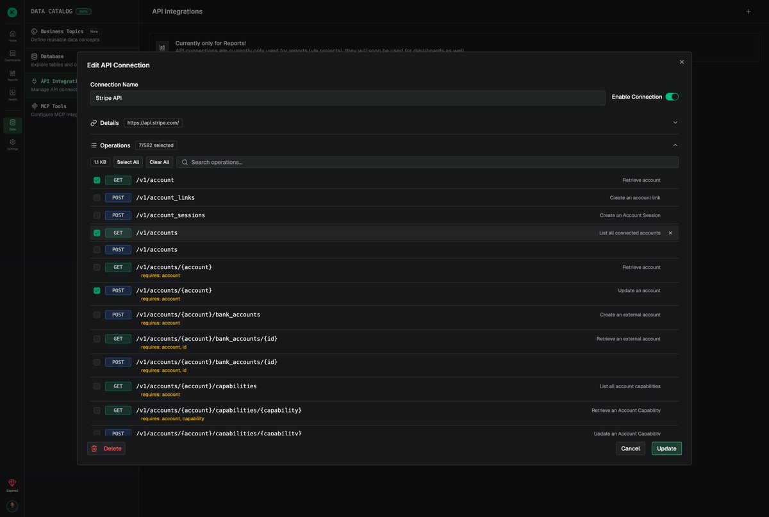Image resolution: width=769 pixels, height=517 pixels.
Task: Click the x on the GET /v1/accounts row
Action: tap(670, 233)
